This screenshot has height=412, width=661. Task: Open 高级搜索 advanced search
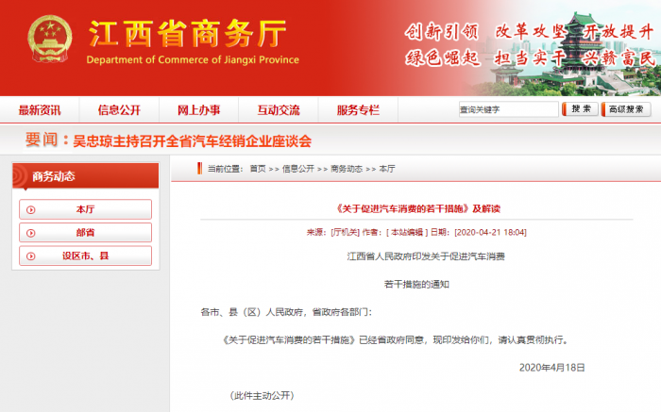630,109
